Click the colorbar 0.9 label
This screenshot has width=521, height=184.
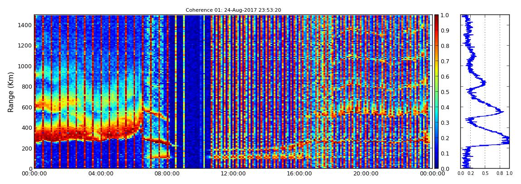(445, 30)
